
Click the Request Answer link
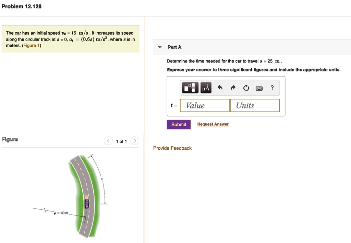point(213,124)
